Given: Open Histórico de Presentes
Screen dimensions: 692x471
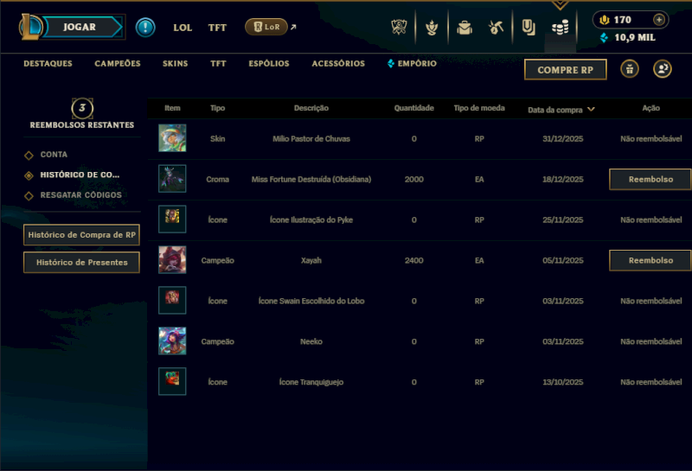Looking at the screenshot, I should click(81, 263).
